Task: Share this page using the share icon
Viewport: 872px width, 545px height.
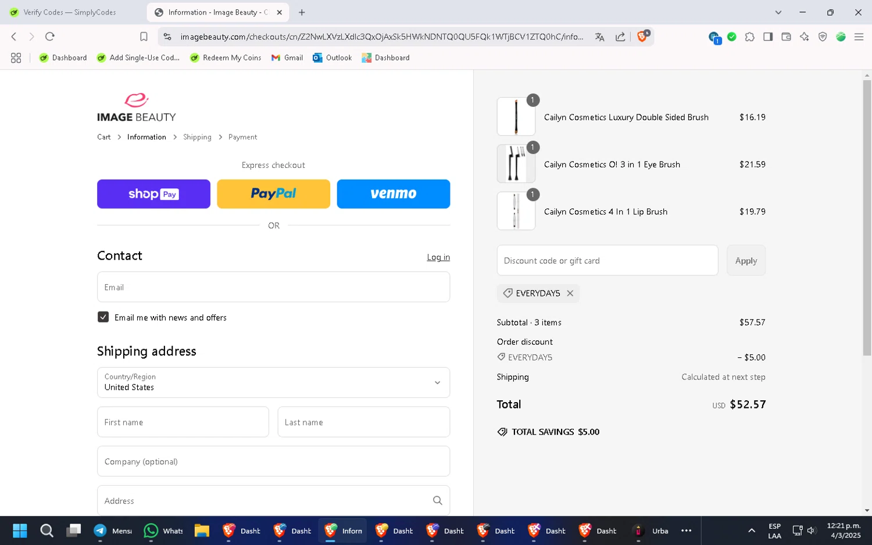Action: click(620, 37)
